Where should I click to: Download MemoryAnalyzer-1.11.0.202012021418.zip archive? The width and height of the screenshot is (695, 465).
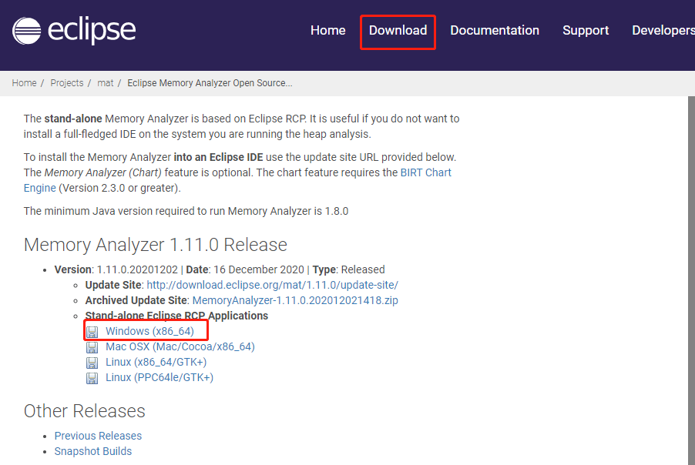tap(295, 300)
